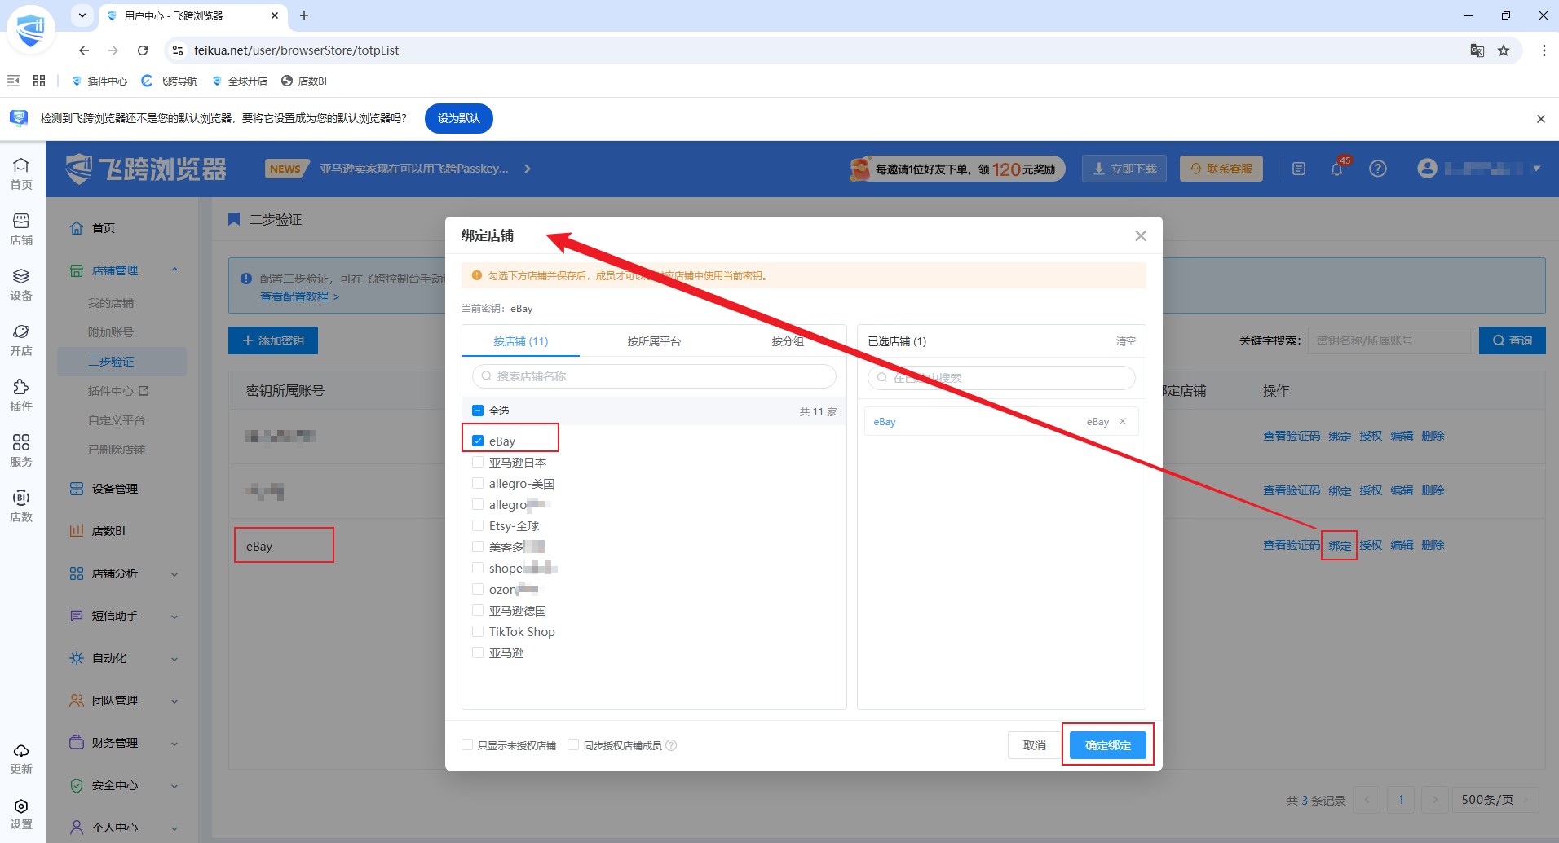The image size is (1559, 843).
Task: Enable 只显示未授权店铺 checkbox
Action: [467, 744]
